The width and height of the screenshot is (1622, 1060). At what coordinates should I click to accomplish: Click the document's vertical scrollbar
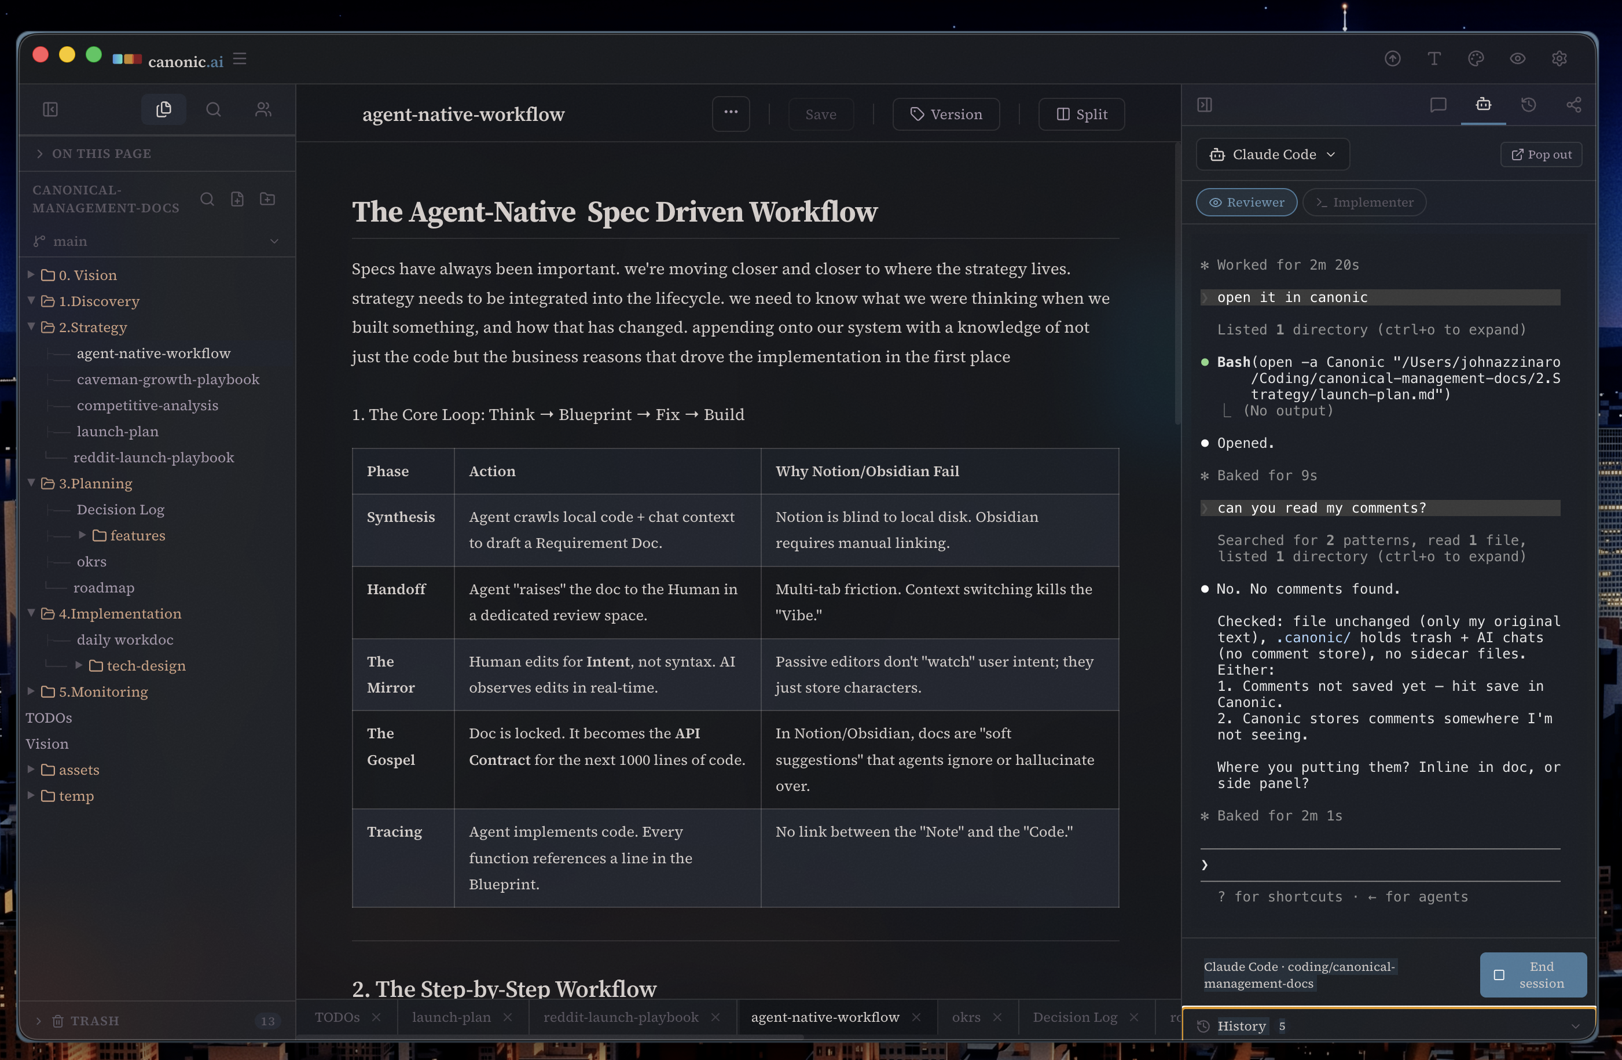point(1177,283)
